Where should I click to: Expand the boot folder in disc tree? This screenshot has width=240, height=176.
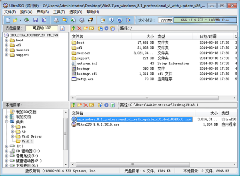(6, 40)
